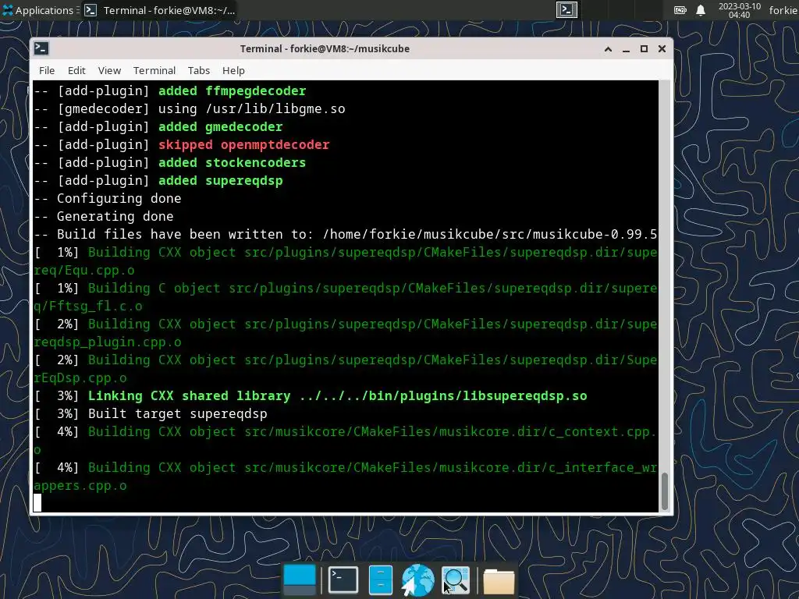799x599 pixels.
Task: Open the Applications menu in top panel
Action: pos(39,10)
